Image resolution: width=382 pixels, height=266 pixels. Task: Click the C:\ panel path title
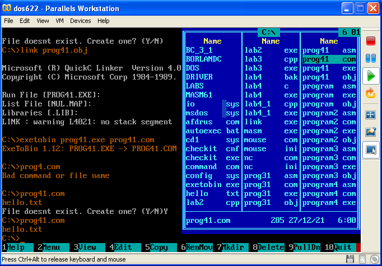(269, 32)
